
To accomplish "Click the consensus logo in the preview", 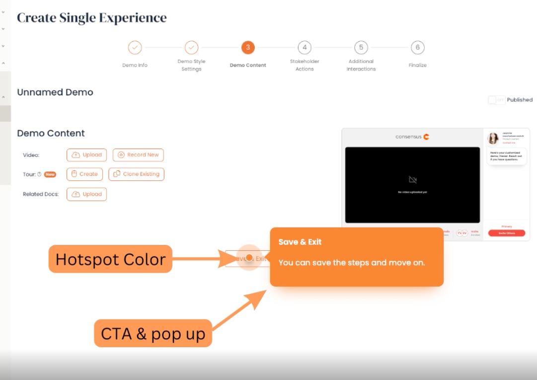I will click(412, 137).
